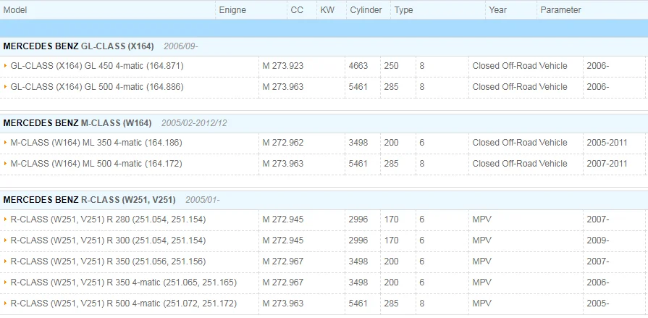This screenshot has width=648, height=318.
Task: Click M 273.963 in the GL 500 row
Action: coord(283,87)
